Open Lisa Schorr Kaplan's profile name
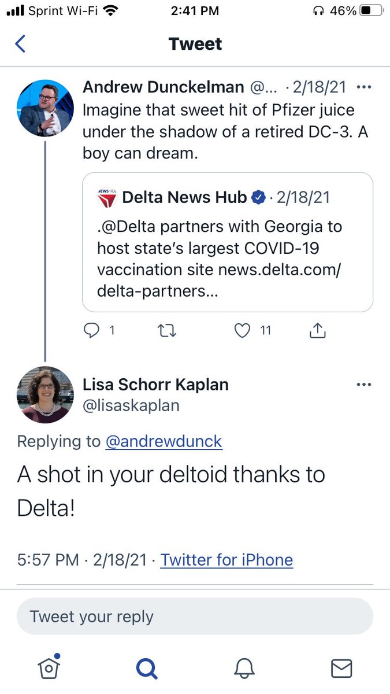Image resolution: width=390 pixels, height=694 pixels. (155, 385)
